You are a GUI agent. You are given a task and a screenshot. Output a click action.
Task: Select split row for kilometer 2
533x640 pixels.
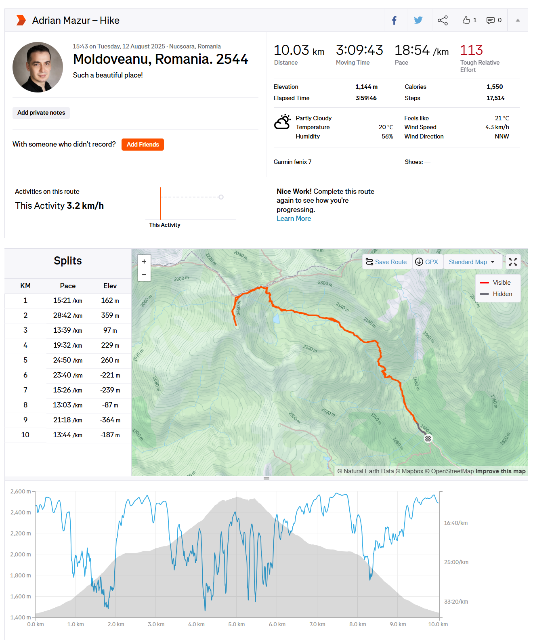point(68,315)
